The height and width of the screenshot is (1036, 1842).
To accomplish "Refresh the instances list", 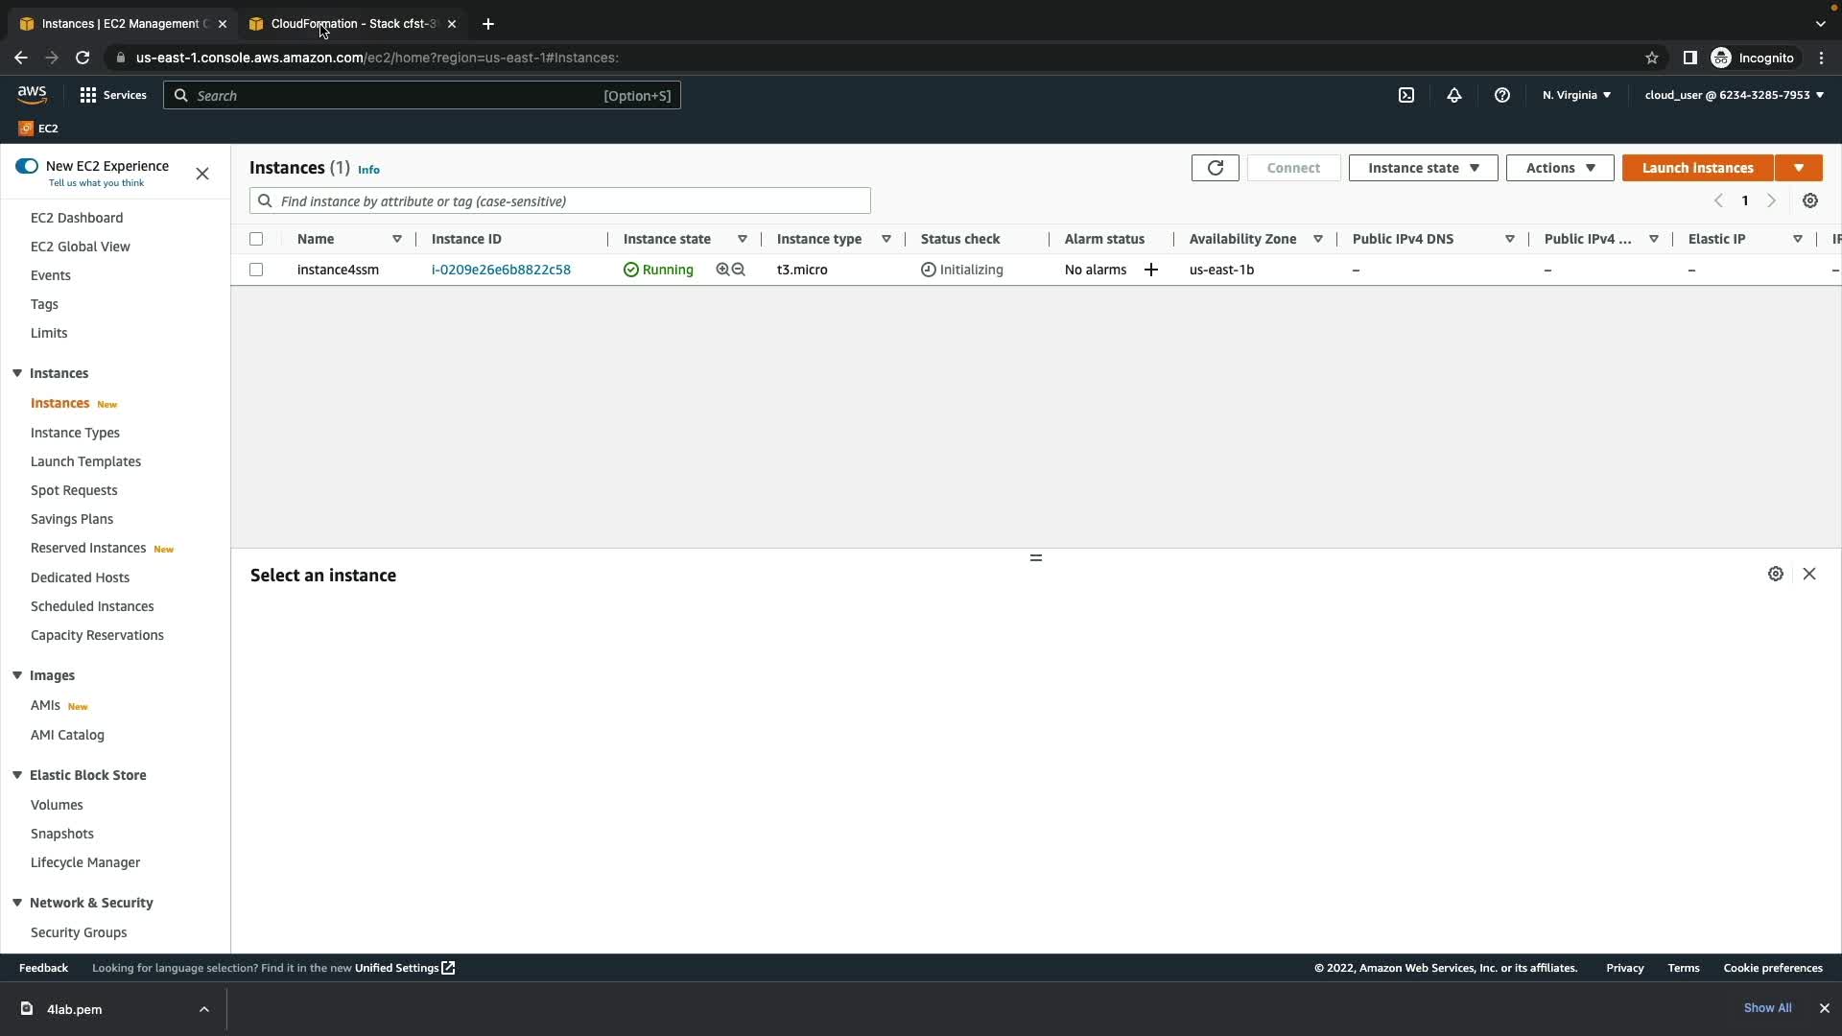I will [1215, 168].
